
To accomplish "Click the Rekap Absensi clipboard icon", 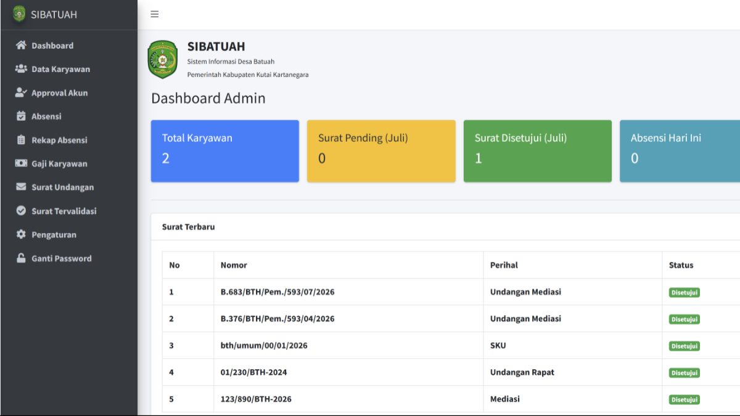I will coord(21,140).
